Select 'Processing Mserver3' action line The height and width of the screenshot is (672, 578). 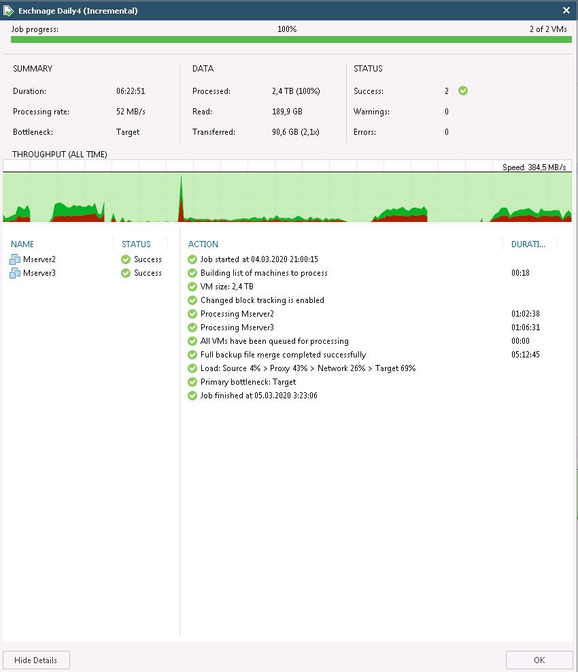point(237,328)
